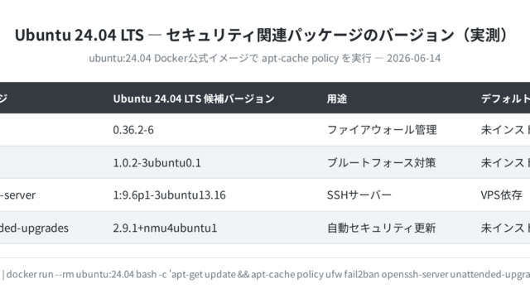This screenshot has width=530, height=298.
Task: Click the 'ブルートフォース対策' usage cell
Action: click(x=381, y=163)
